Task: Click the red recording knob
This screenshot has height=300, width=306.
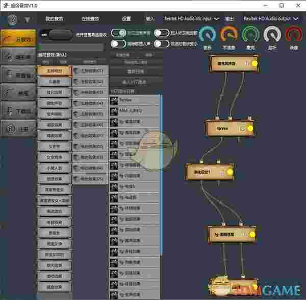Action: tap(294, 35)
